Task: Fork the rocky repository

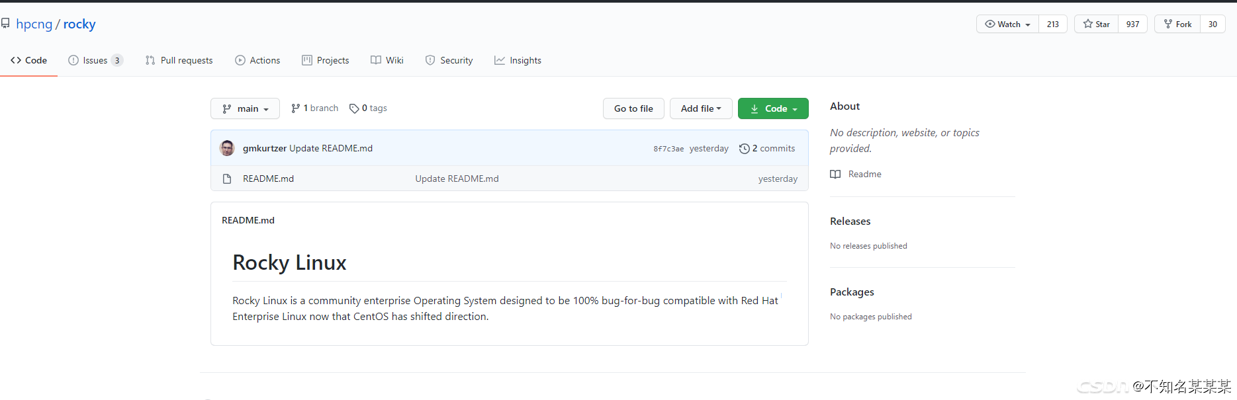Action: point(1177,24)
